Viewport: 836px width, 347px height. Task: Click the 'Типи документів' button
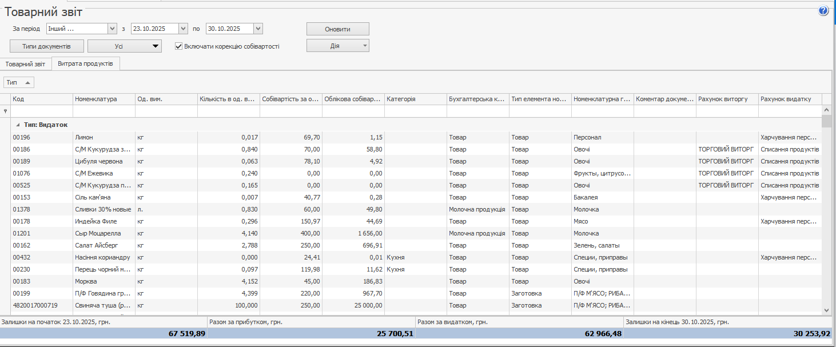click(47, 46)
